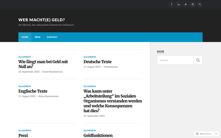The image size is (221, 138).
Task: Click Allgemein category above Geldfunktionen
Action: (x=90, y=131)
